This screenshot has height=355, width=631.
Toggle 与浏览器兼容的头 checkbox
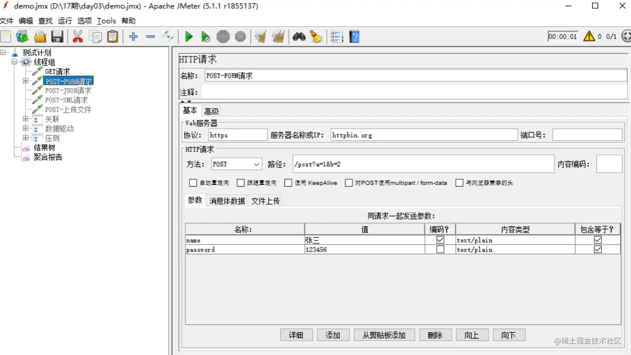tap(459, 183)
